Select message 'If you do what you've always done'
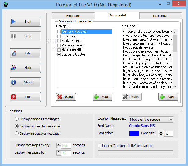 pyautogui.click(x=147, y=75)
